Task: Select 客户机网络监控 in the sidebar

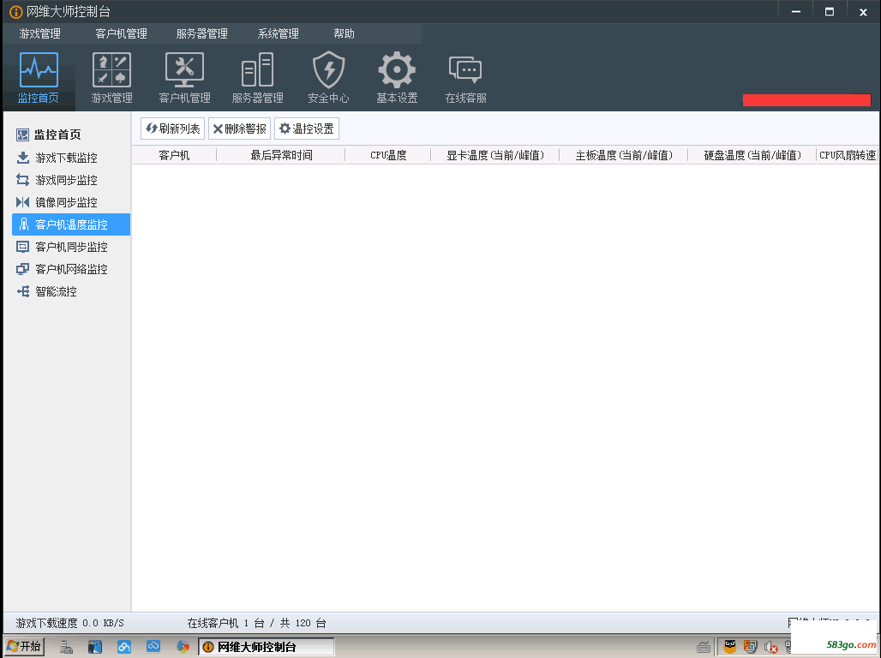Action: tap(63, 269)
